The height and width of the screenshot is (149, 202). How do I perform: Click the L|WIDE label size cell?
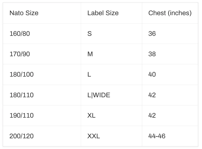point(99,95)
